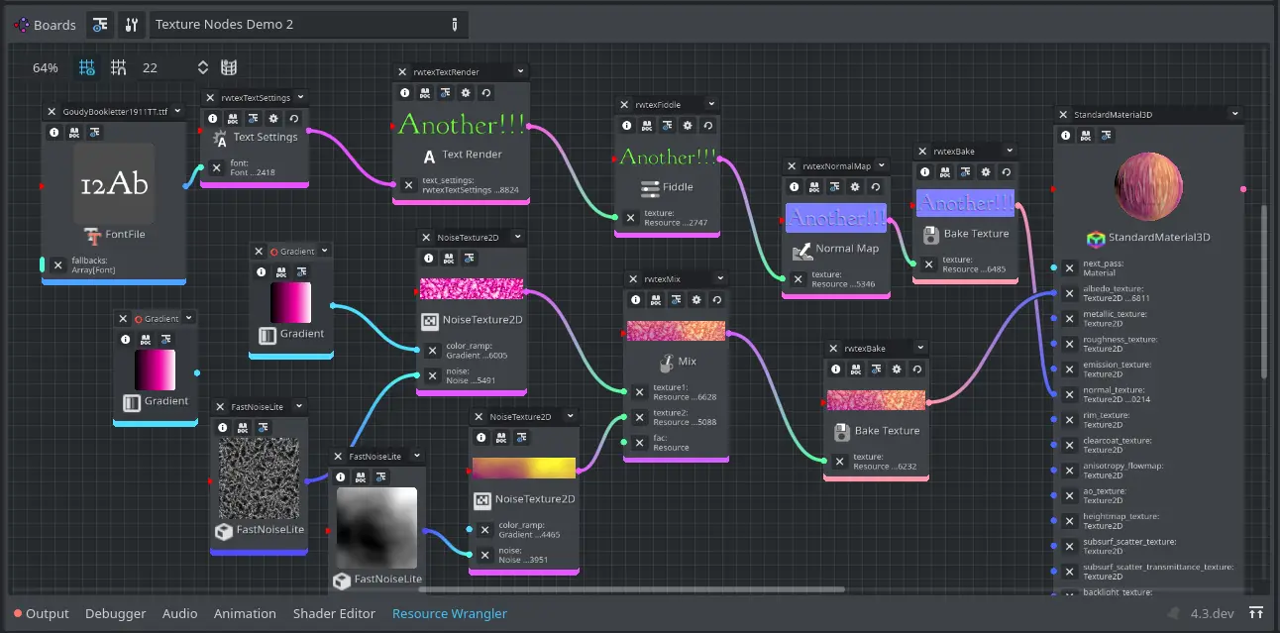Click the reload icon on rwtexNormalMap node
The height and width of the screenshot is (633, 1280).
click(875, 186)
